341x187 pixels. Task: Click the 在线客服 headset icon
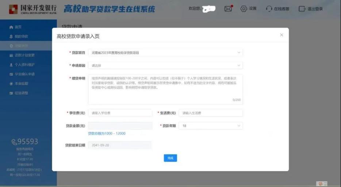point(269,9)
